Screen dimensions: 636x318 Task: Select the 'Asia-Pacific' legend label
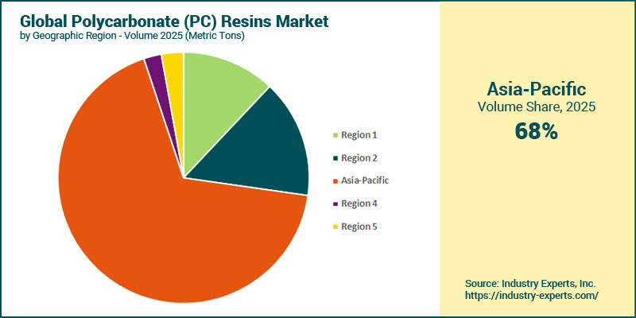(x=365, y=181)
